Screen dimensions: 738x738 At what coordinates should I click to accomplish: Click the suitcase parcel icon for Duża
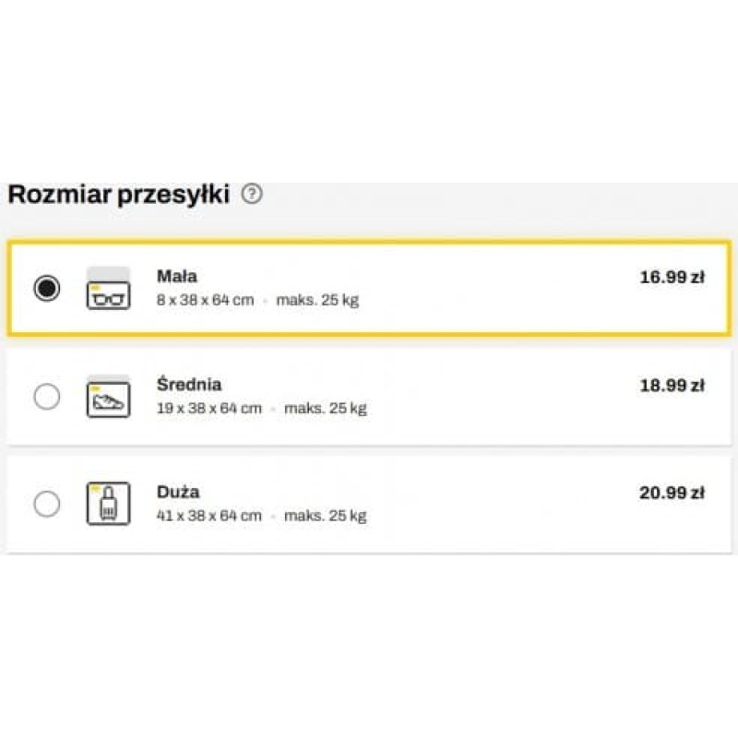tap(109, 504)
